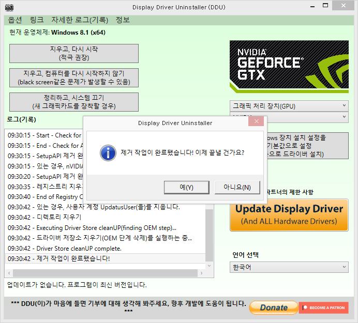Select log row '사용자 계정 UpdatusUser(을)를 지웁니다'

[x=105, y=207]
